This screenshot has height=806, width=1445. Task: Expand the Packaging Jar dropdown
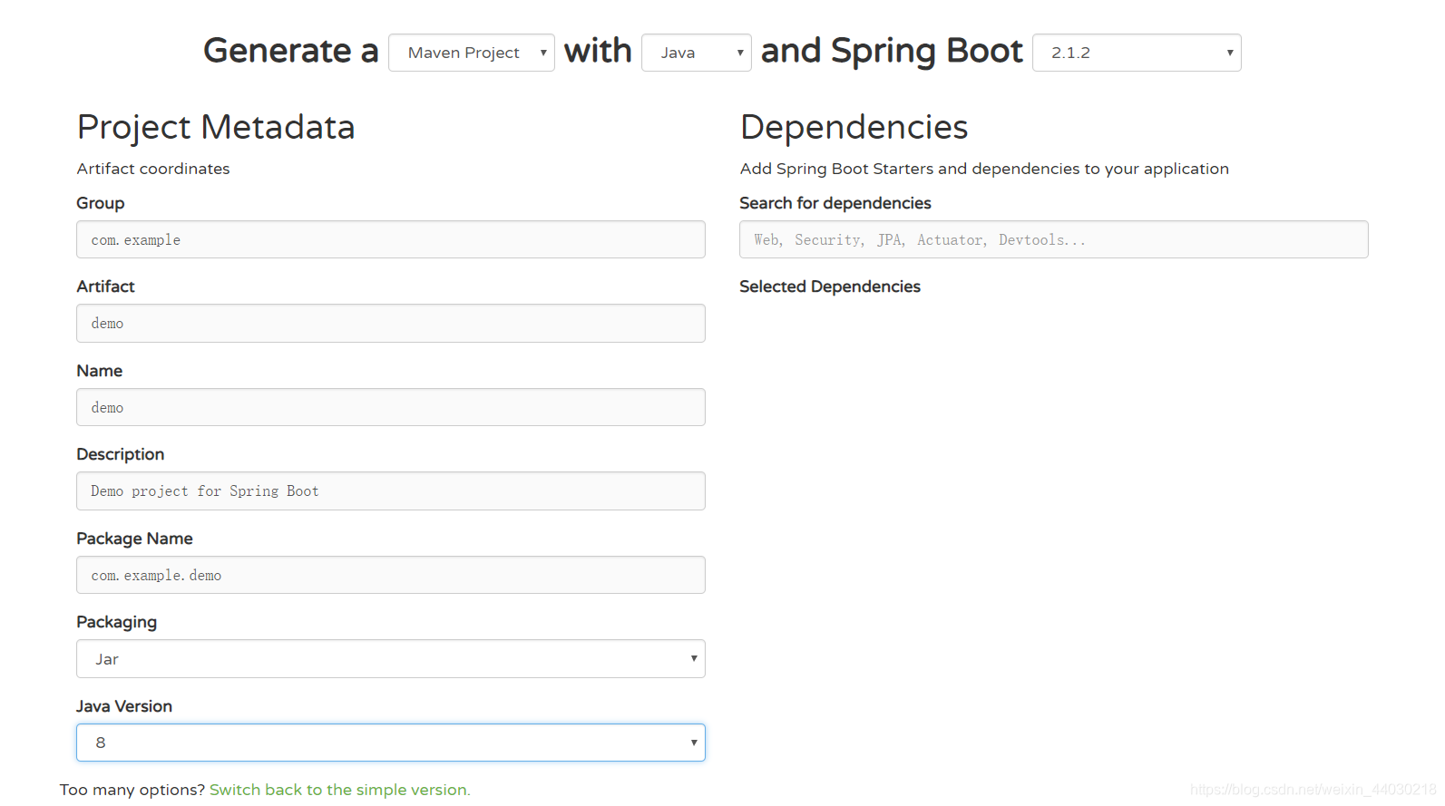pos(391,659)
